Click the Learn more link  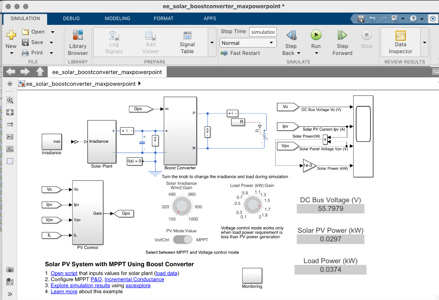pos(64,291)
